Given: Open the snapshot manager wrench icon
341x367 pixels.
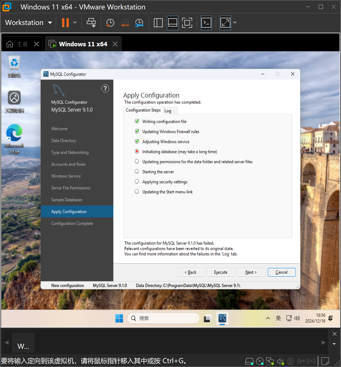Looking at the screenshot, I should (139, 23).
